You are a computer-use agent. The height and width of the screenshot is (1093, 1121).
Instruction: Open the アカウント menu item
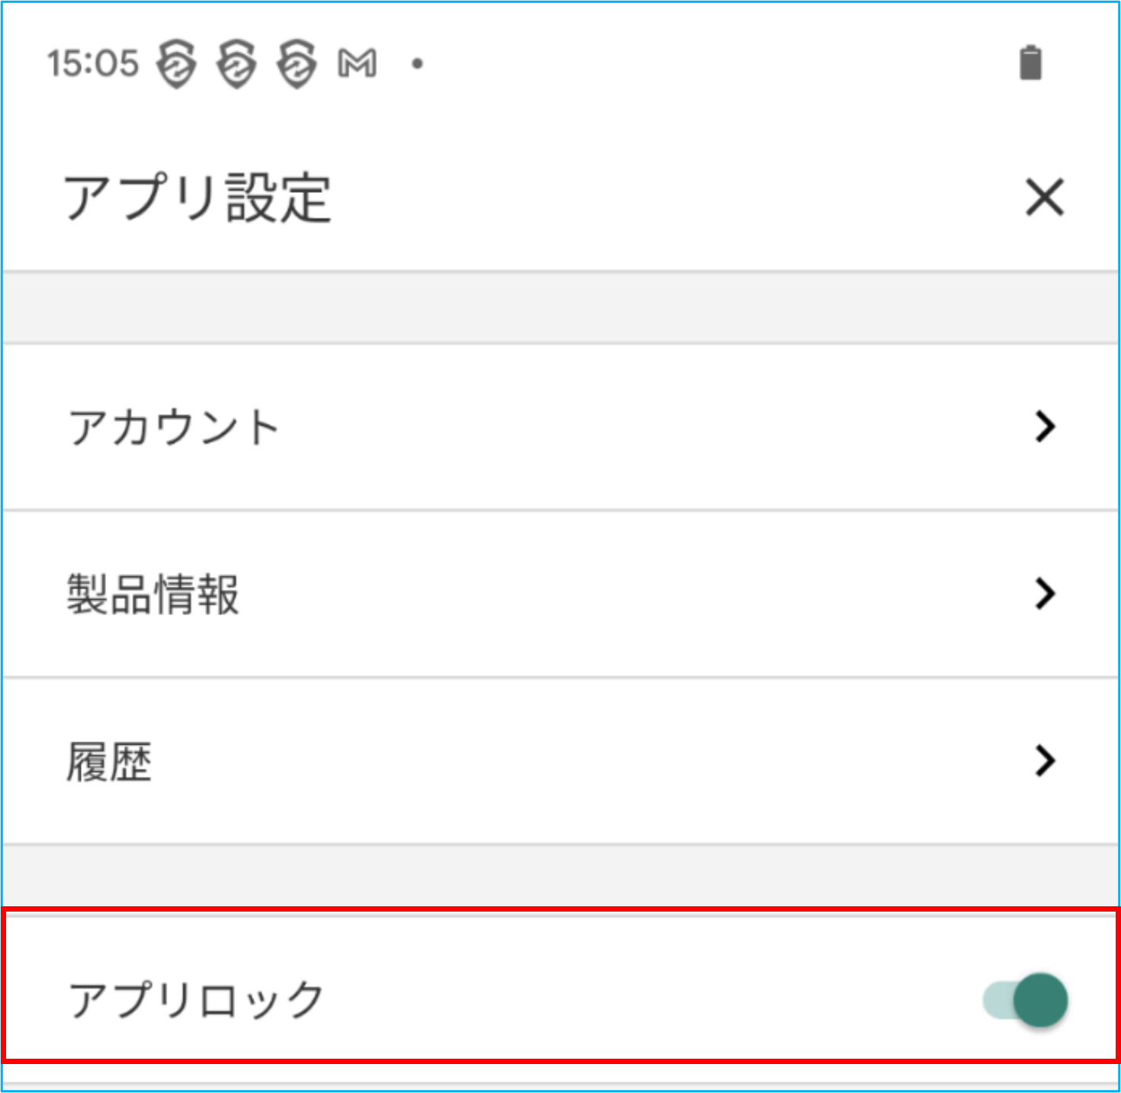click(174, 427)
